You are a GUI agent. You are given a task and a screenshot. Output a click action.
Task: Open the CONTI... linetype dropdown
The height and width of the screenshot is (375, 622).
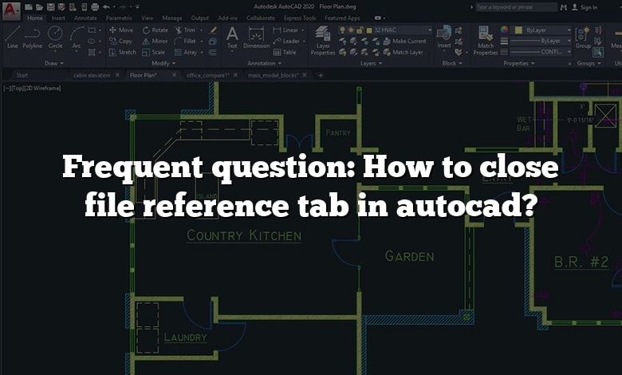point(569,52)
